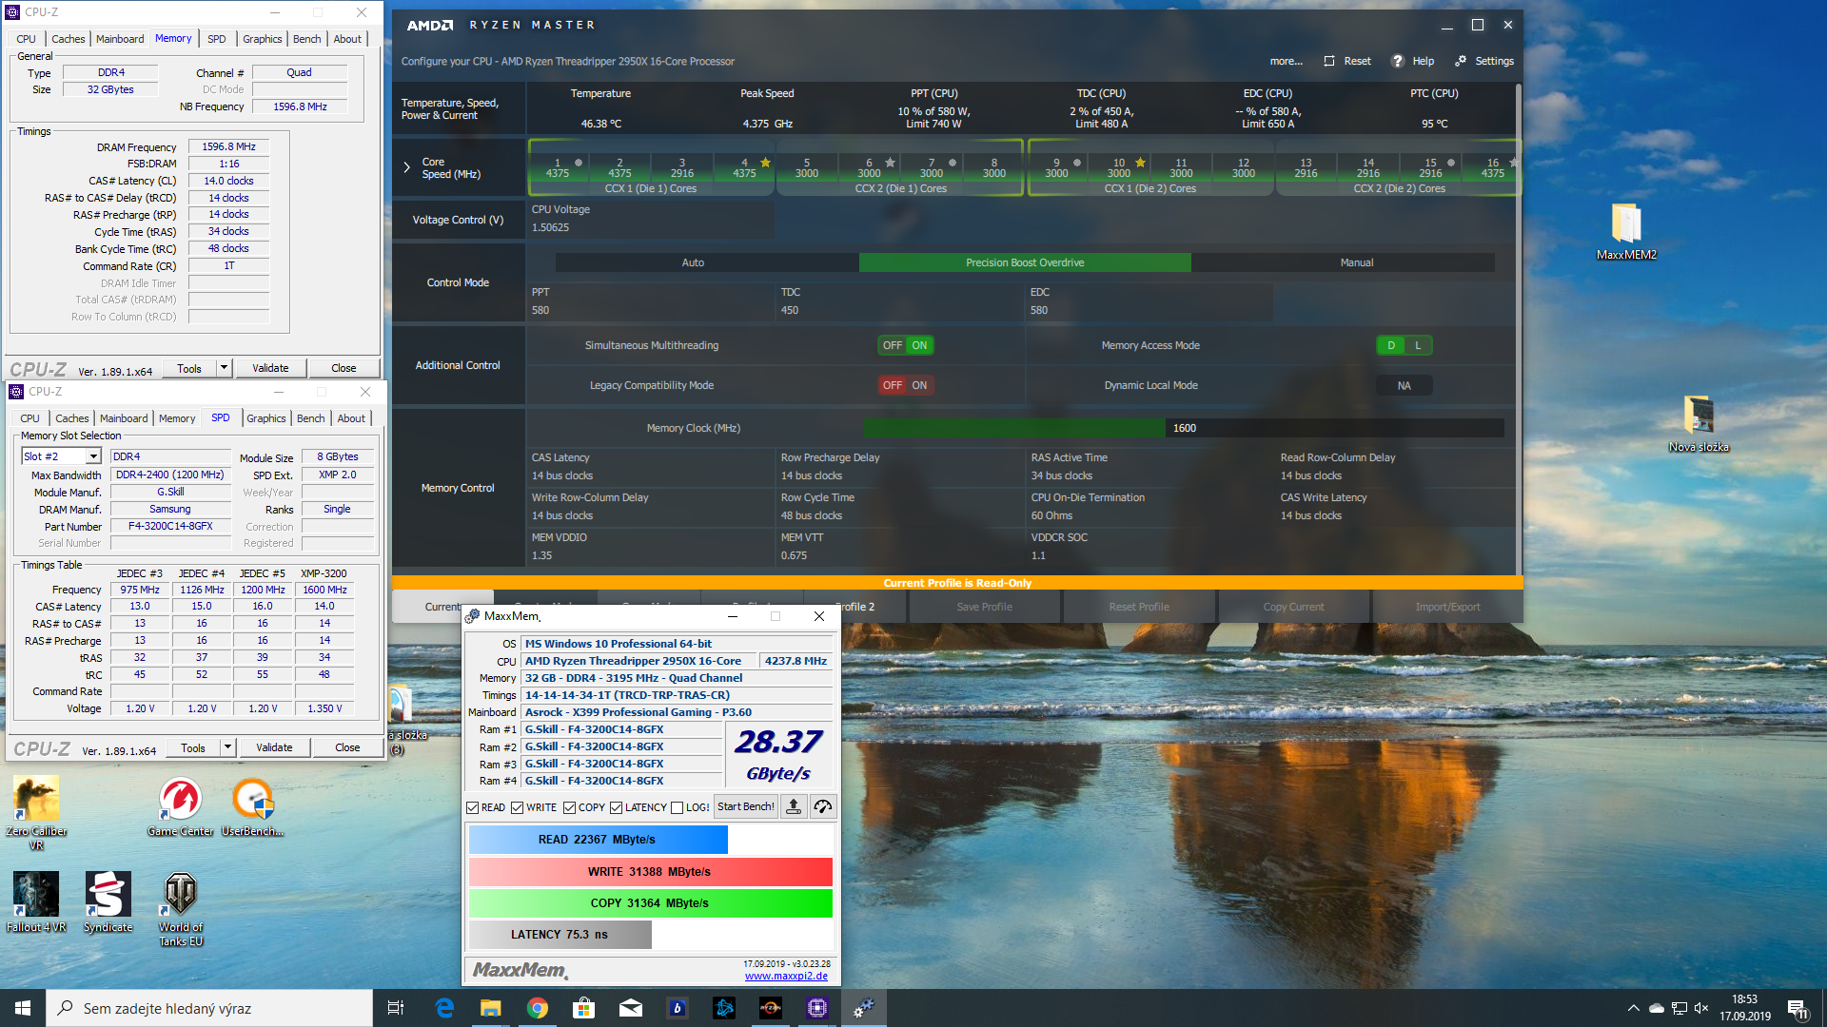
Task: Switch to Mainboard tab in top CPU-Z window
Action: coord(120,39)
